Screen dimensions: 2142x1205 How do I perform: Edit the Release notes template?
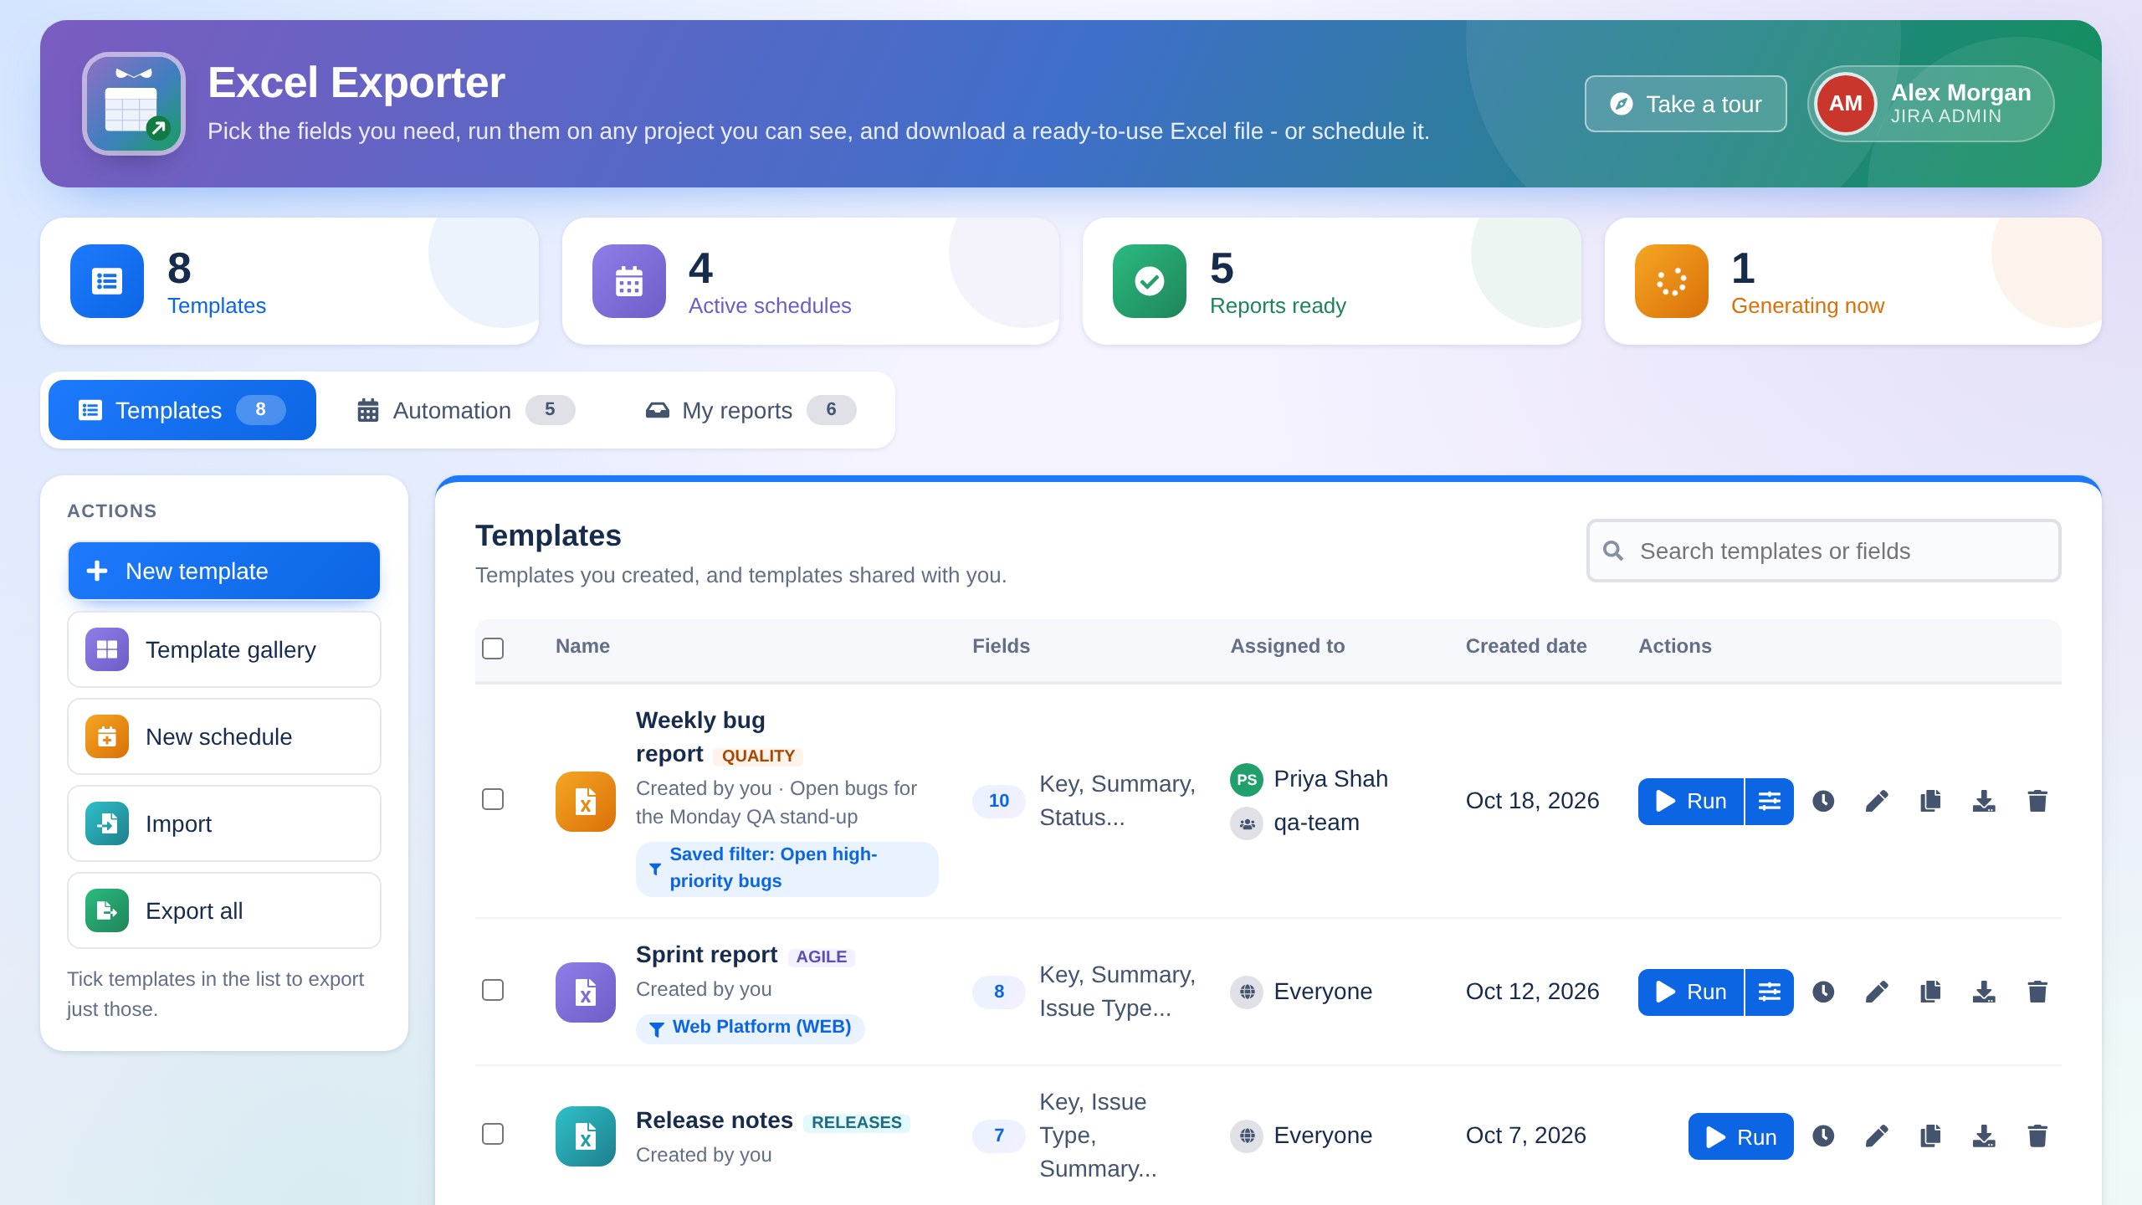[x=1877, y=1136]
